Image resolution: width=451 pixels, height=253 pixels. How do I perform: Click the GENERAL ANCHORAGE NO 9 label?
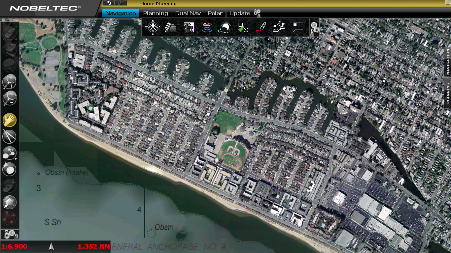pos(168,247)
